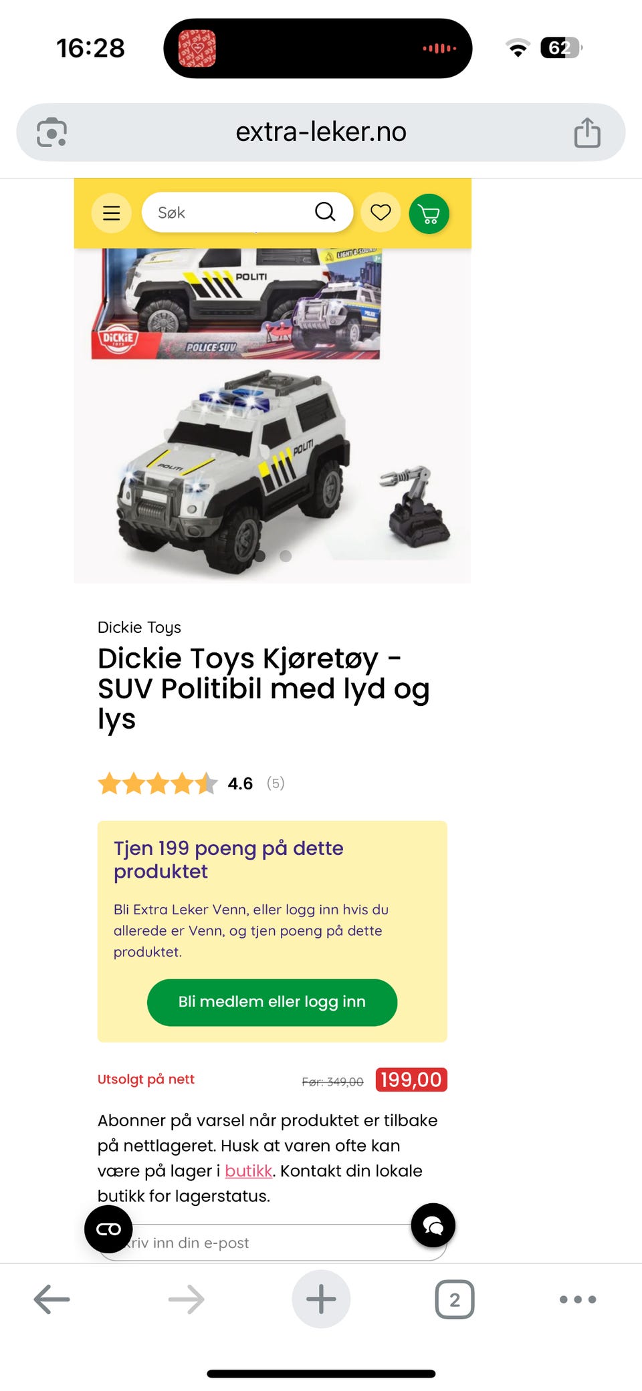Open the Dickie Toys brand link
The image size is (642, 1391).
point(139,628)
